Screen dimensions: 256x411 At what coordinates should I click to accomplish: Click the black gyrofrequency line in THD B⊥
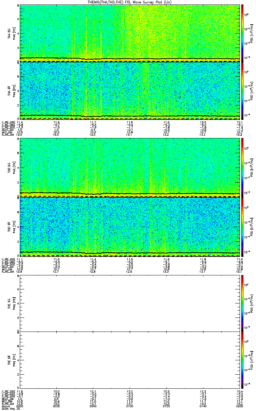[x=129, y=194]
